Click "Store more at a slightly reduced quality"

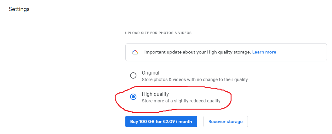point(181,101)
